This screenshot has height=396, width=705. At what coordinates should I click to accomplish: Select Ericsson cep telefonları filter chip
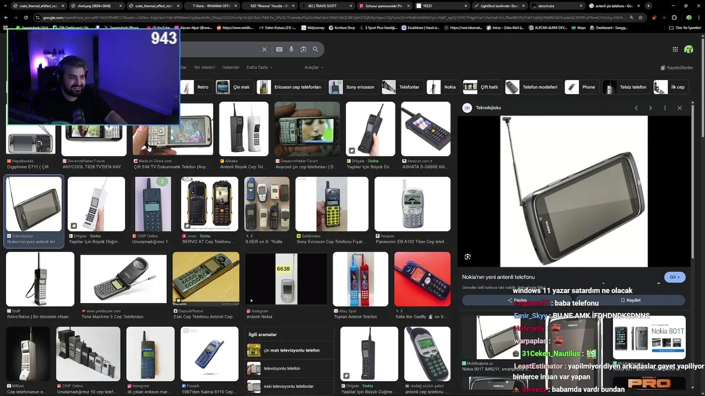pos(290,87)
